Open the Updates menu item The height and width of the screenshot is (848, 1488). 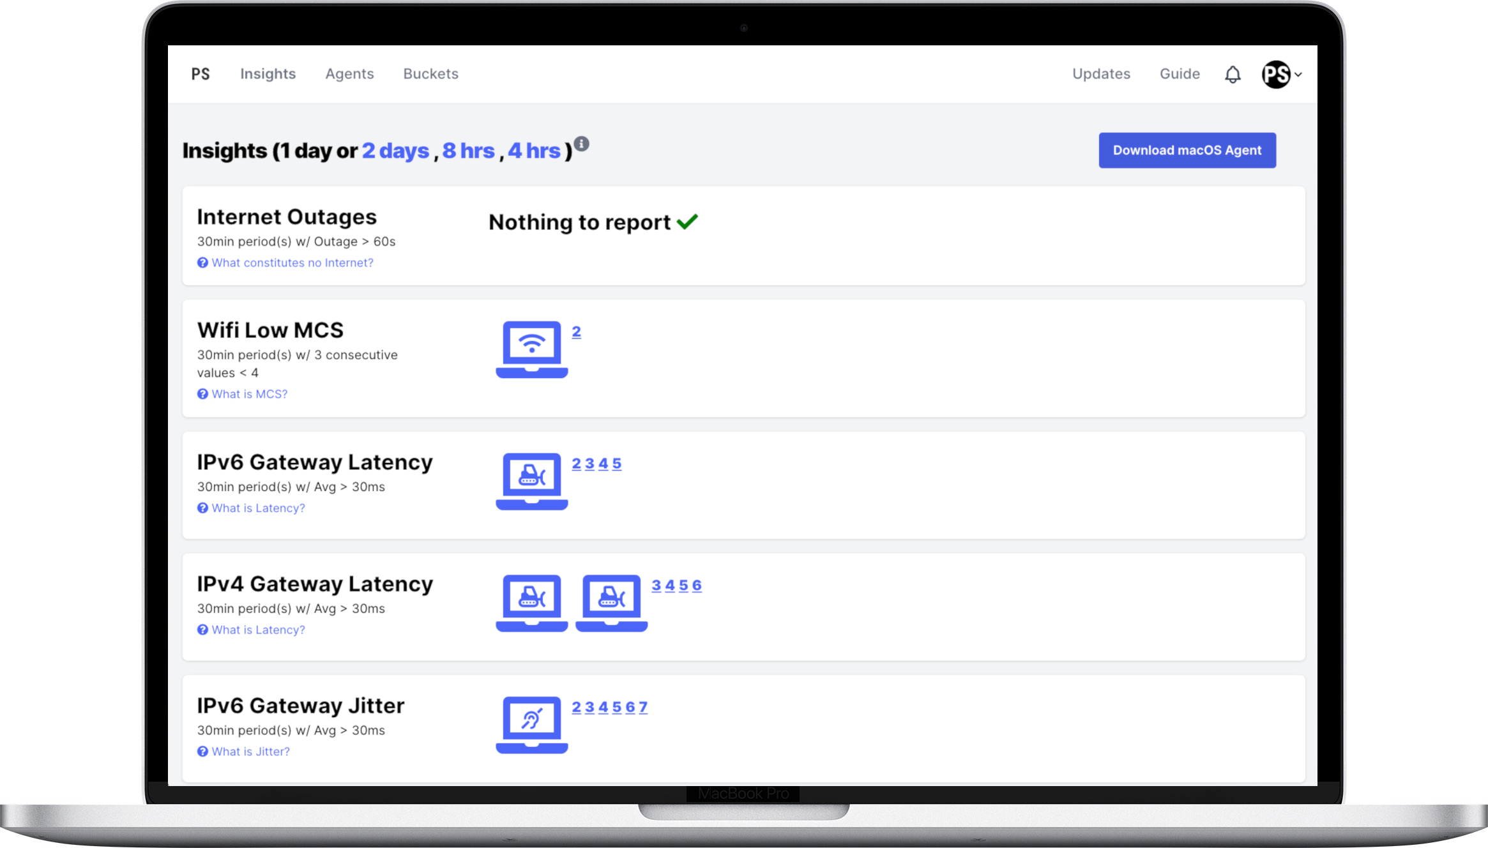(x=1101, y=74)
